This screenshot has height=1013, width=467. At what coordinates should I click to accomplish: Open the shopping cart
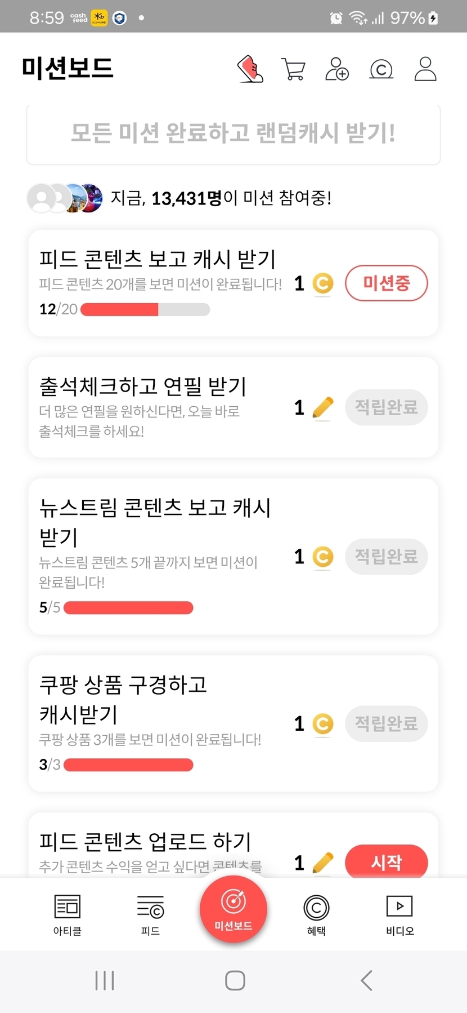293,70
